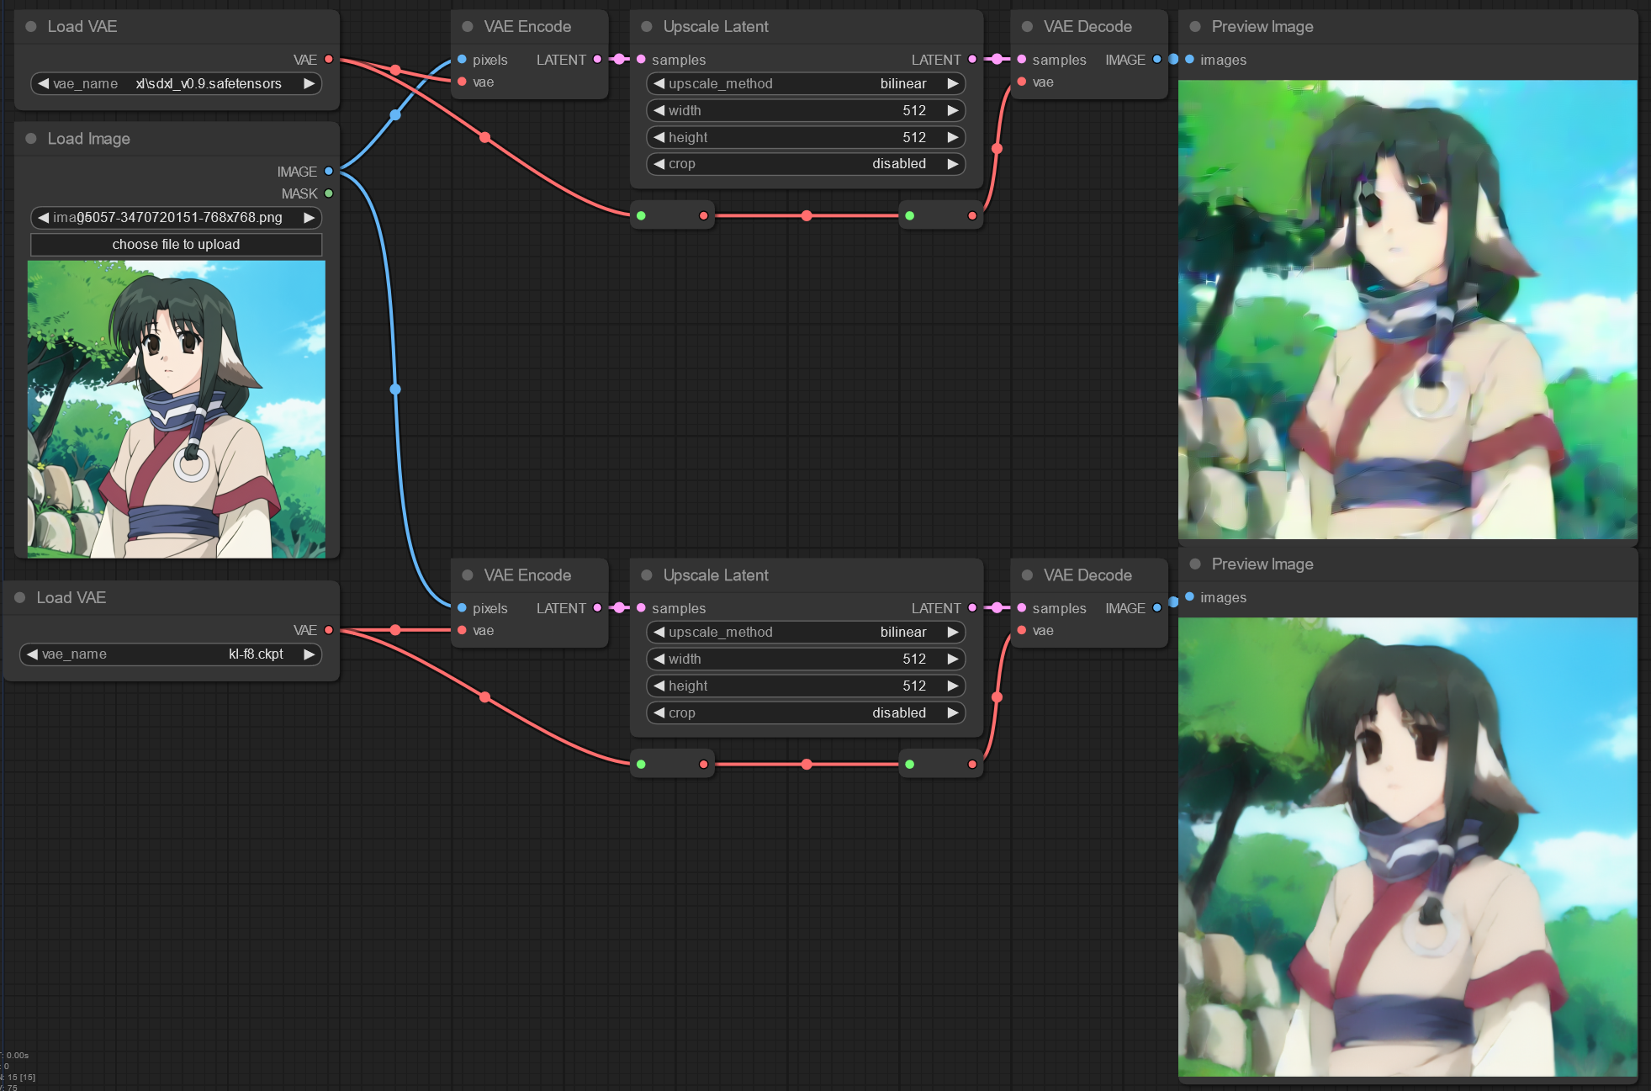Collapse the Load Image node via its title circle
Image resolution: width=1651 pixels, height=1091 pixels.
(31, 138)
